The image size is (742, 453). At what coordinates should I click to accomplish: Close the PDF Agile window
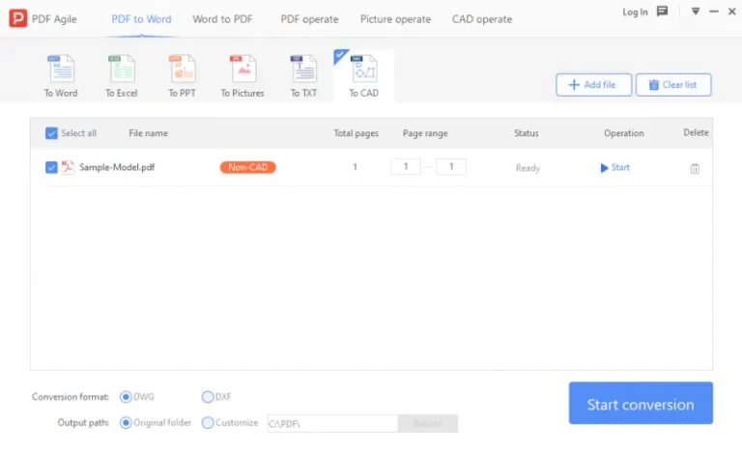(x=731, y=12)
